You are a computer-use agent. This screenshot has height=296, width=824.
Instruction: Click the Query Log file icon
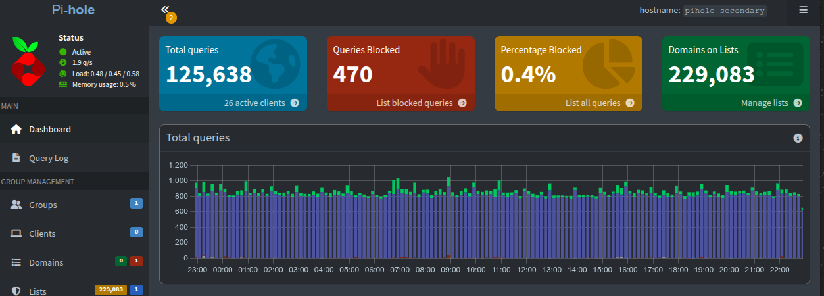(x=16, y=158)
